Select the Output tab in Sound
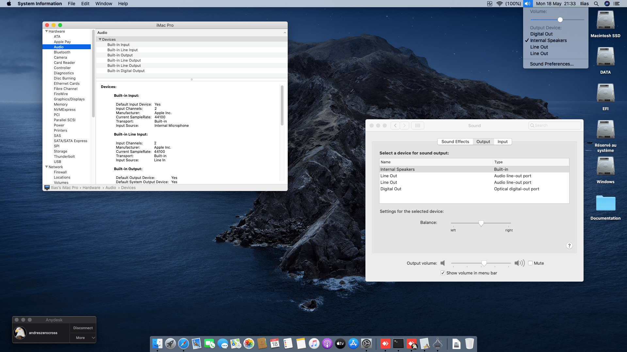Screen dimensions: 627x352 click(x=483, y=141)
